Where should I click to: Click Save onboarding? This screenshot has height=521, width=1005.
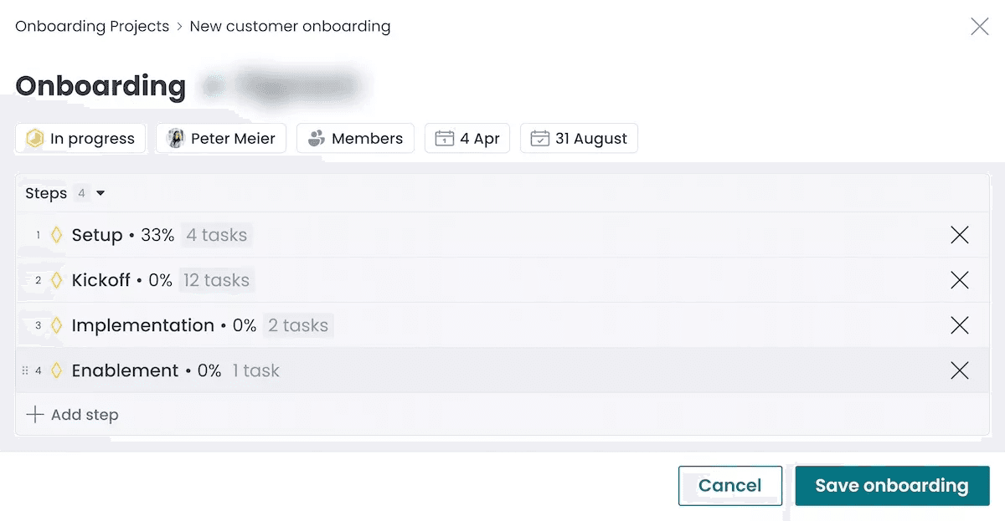point(891,486)
